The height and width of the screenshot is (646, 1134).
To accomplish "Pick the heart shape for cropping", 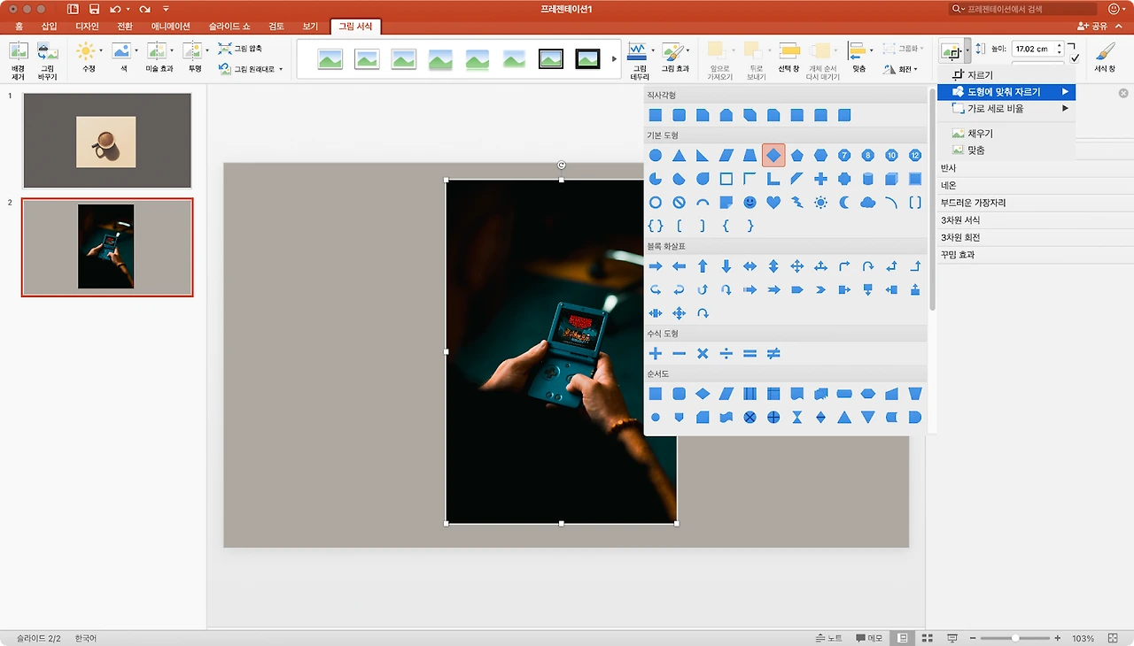I will pos(773,203).
